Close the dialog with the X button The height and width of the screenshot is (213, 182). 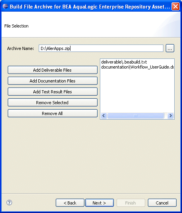pos(175,6)
